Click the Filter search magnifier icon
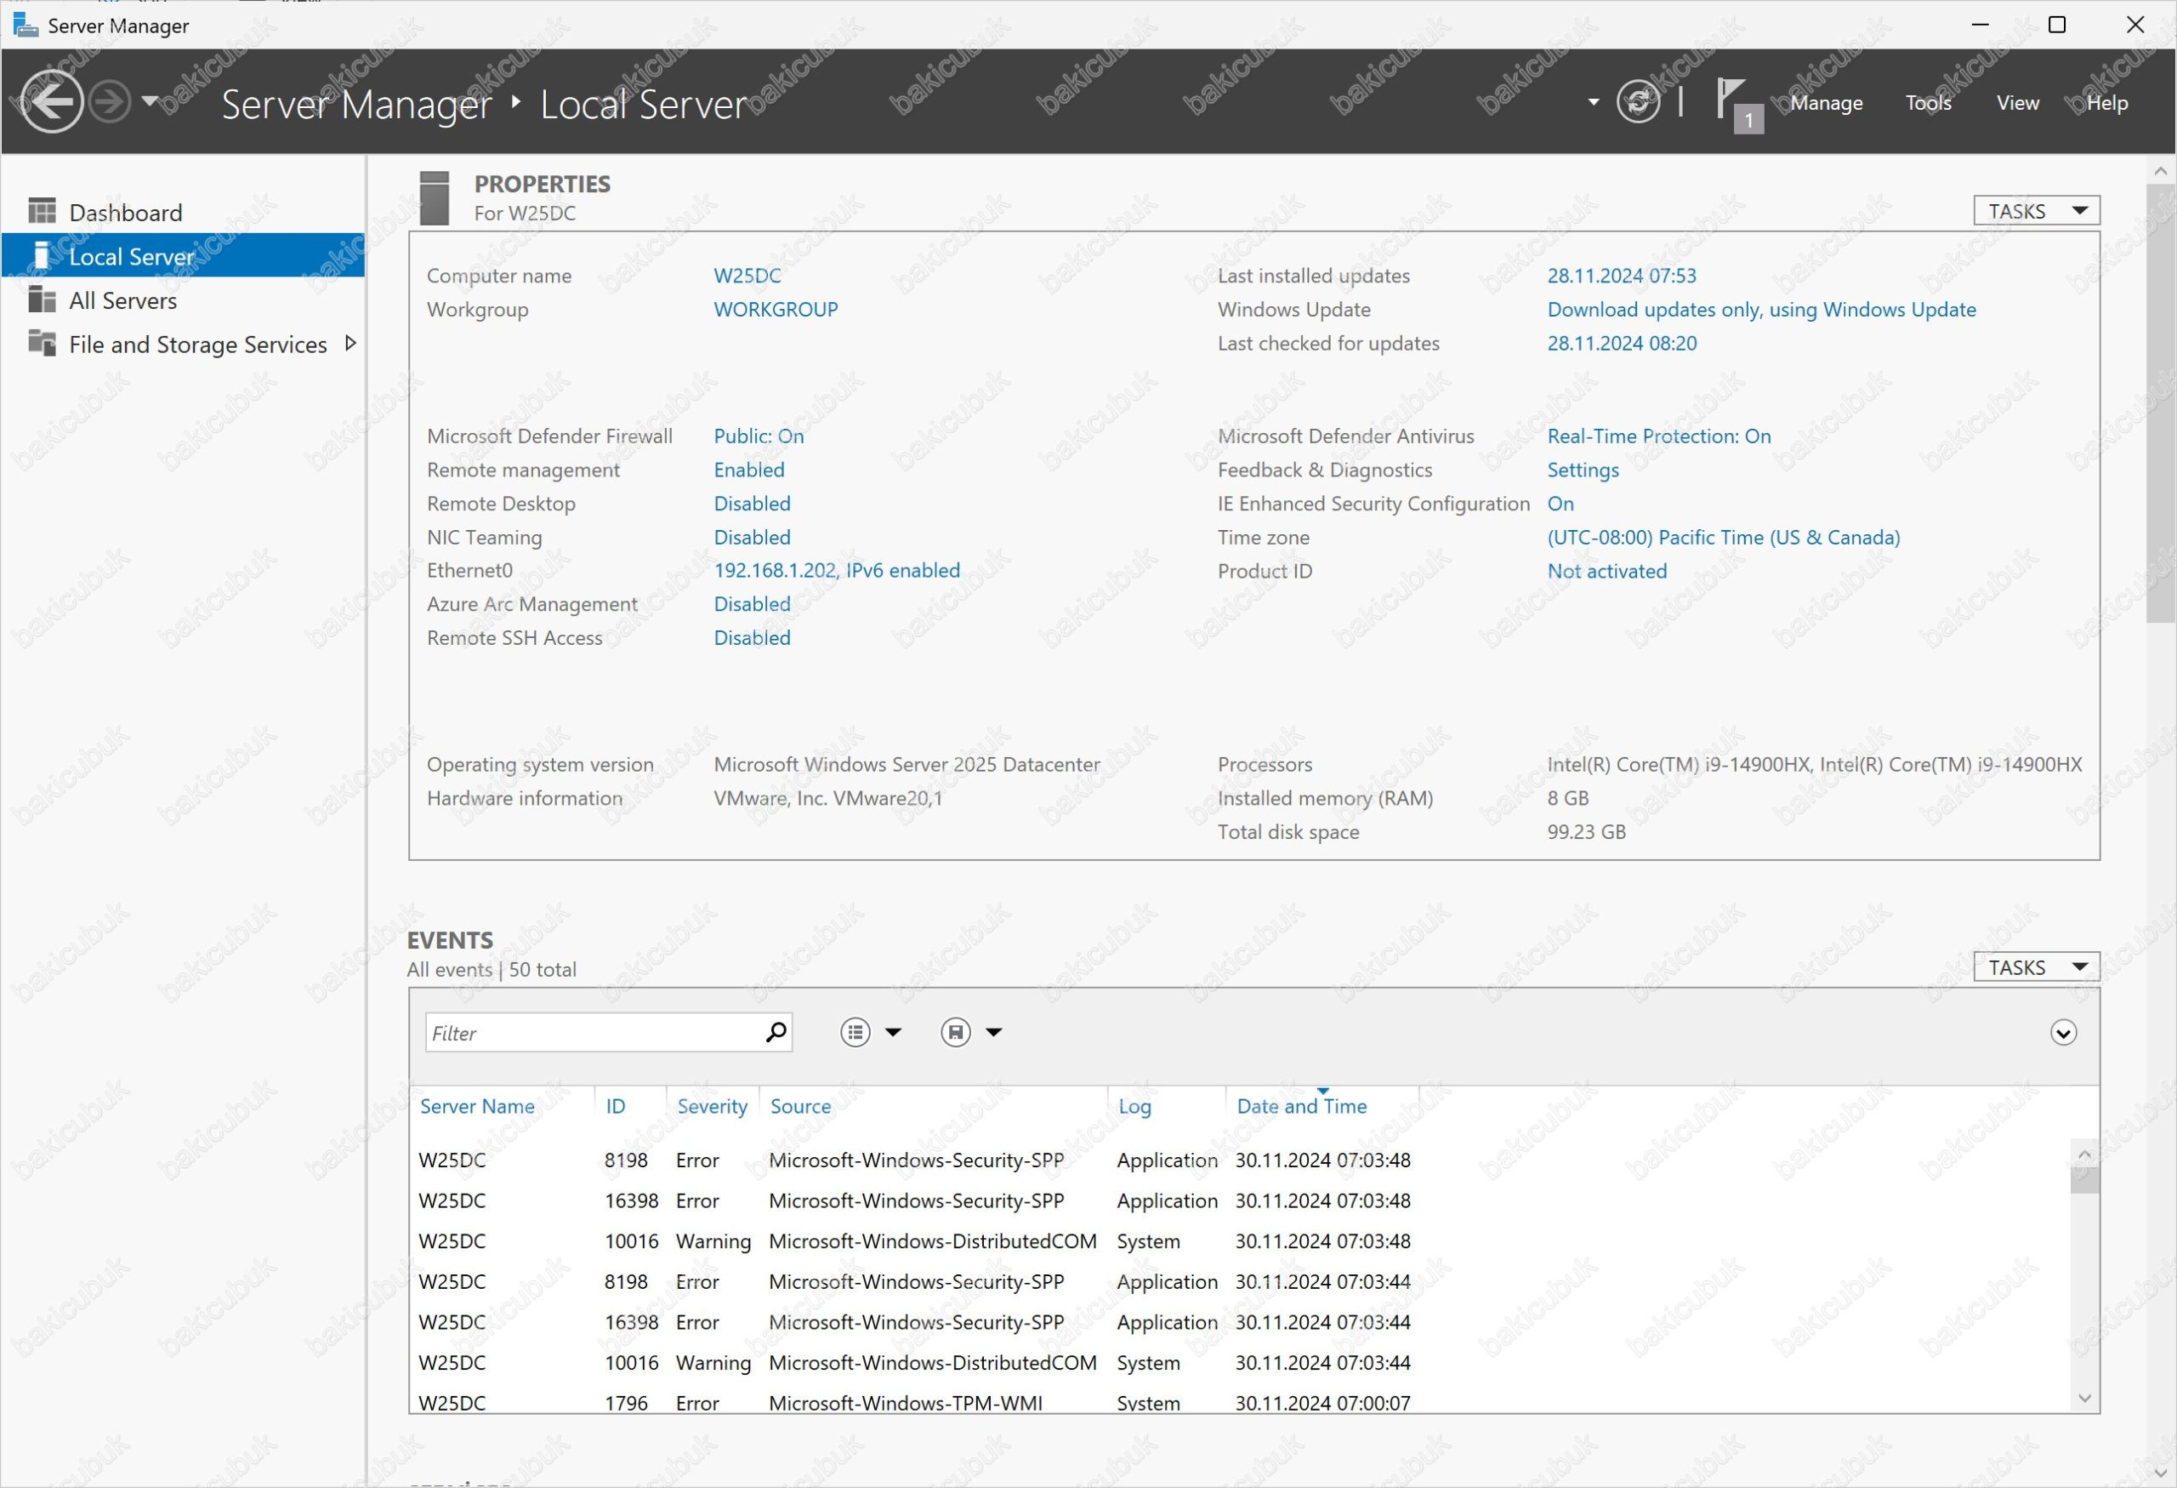Screen dimensions: 2177x1488 (x=776, y=1032)
